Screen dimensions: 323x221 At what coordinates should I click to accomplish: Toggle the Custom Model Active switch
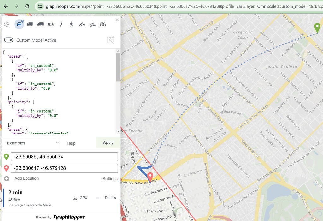tap(9, 40)
